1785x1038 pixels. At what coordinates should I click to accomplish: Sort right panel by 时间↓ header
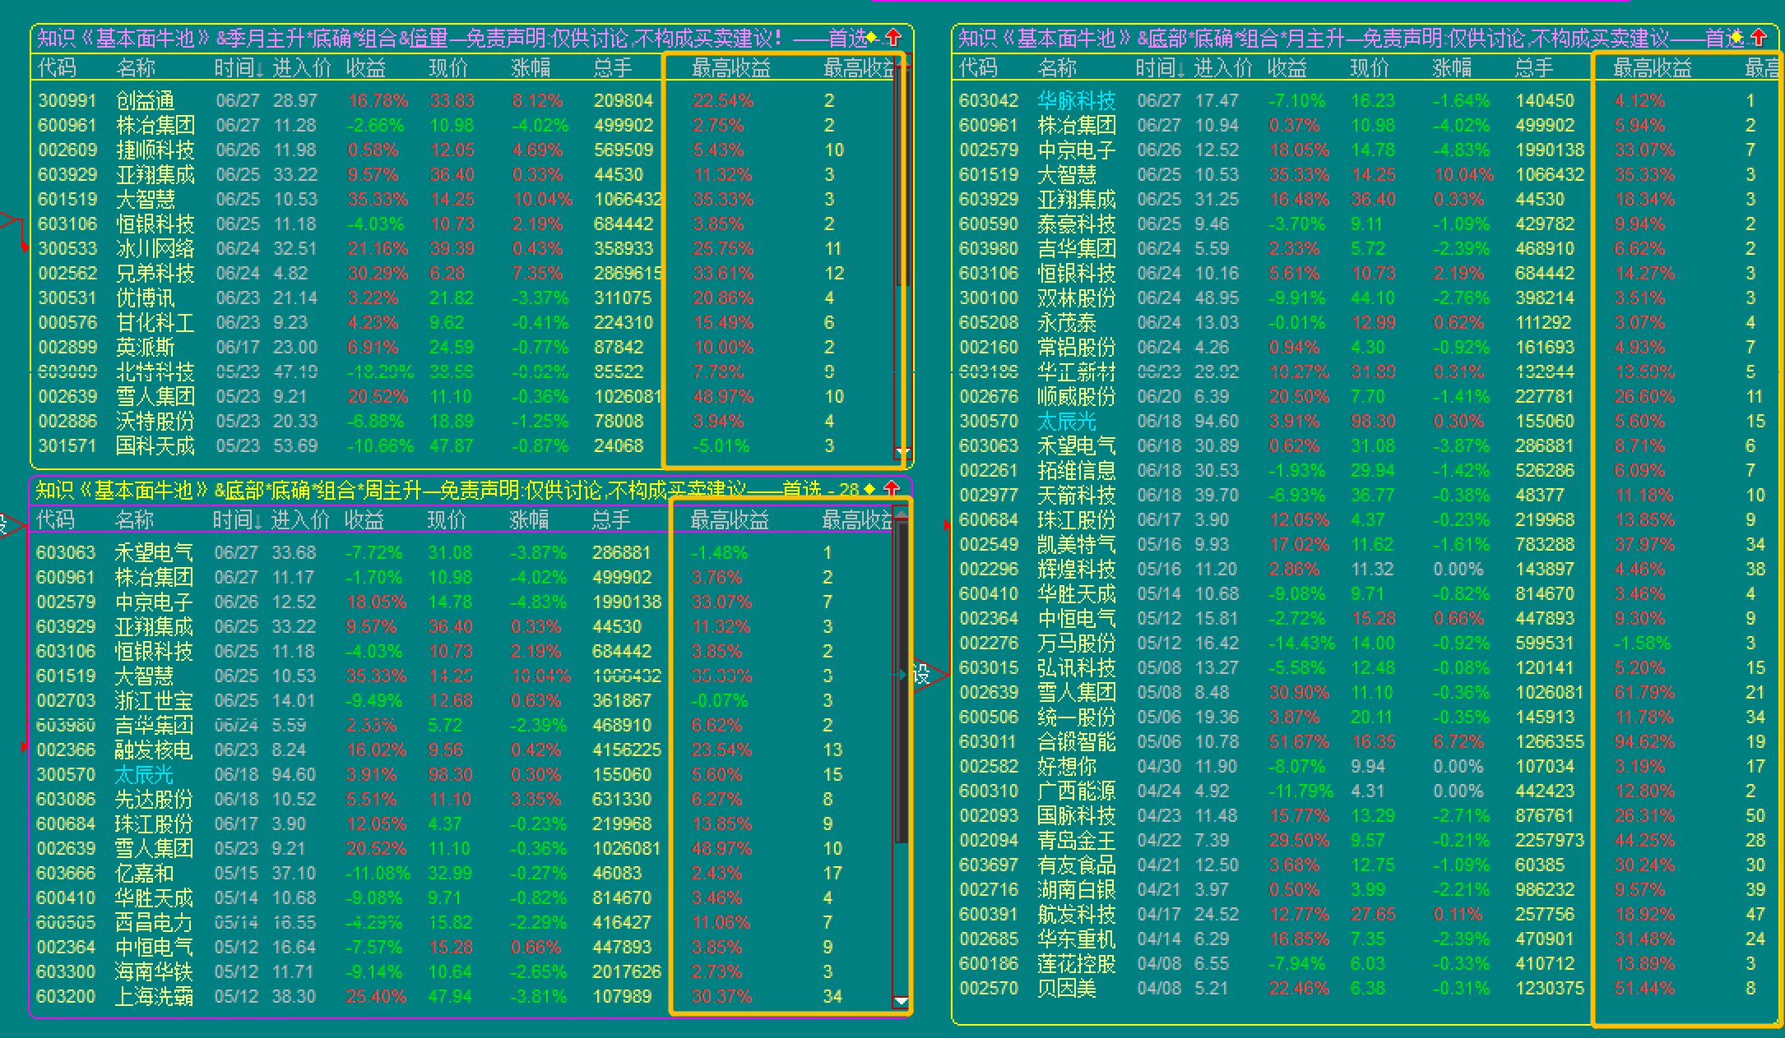point(1160,68)
